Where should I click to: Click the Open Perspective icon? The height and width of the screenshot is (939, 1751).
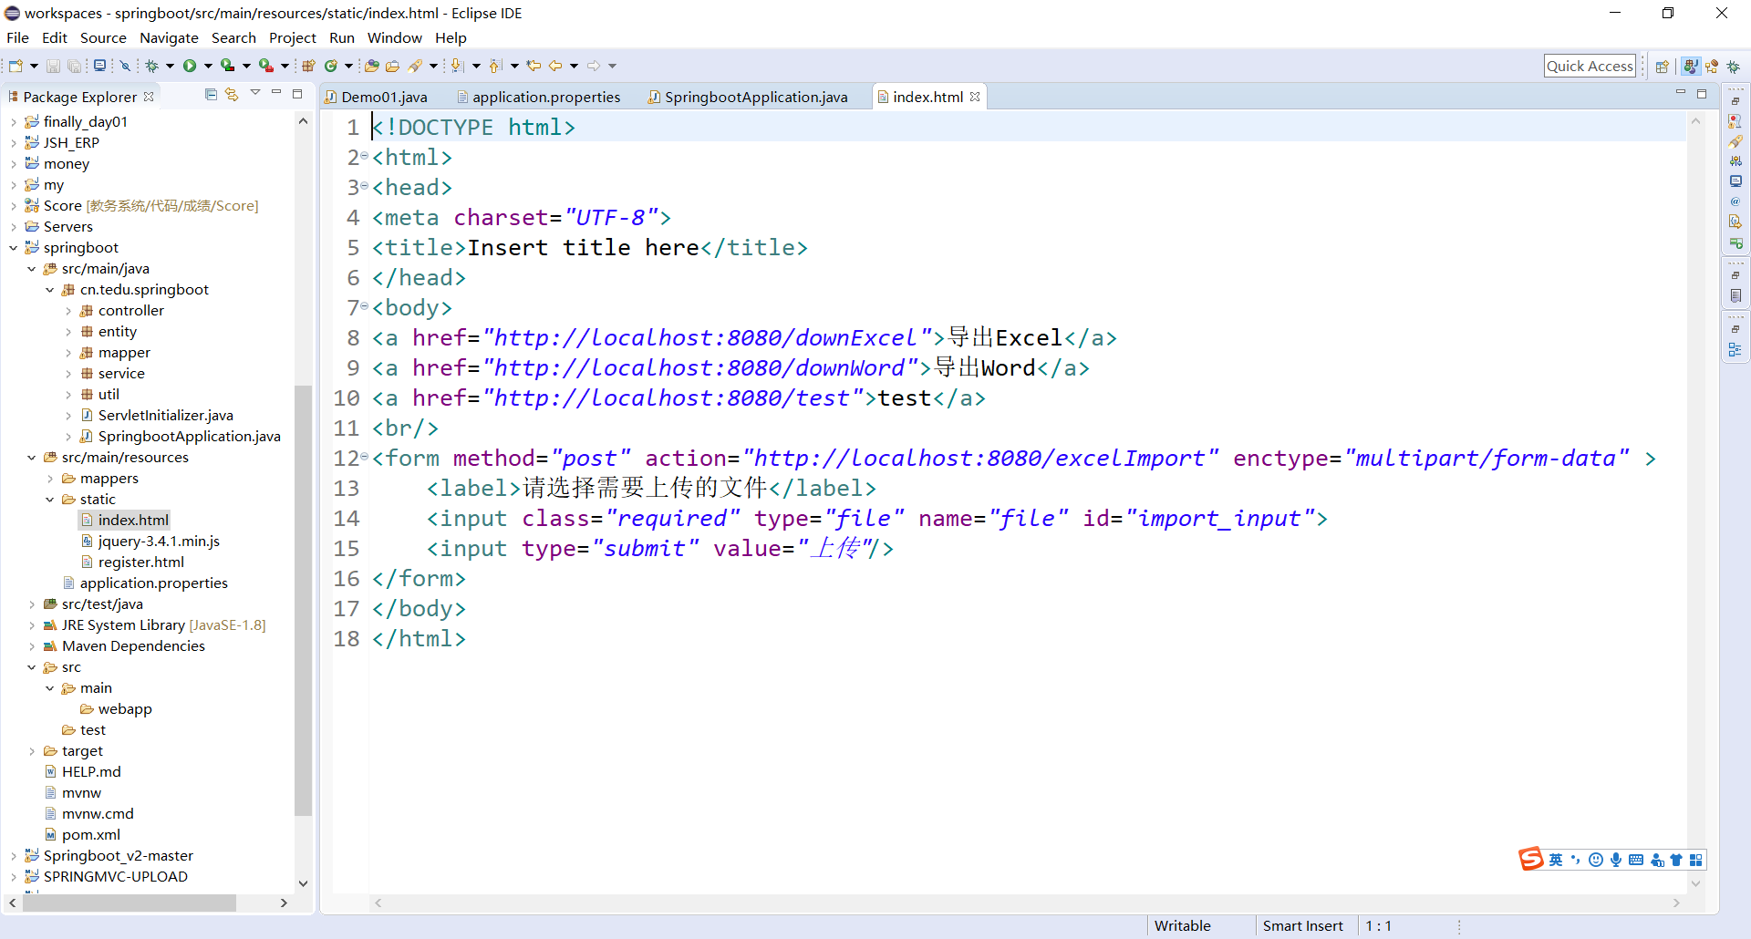pyautogui.click(x=1663, y=67)
